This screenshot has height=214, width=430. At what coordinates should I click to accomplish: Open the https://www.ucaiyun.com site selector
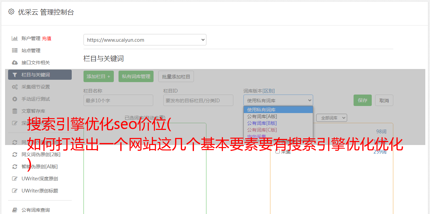pos(145,40)
